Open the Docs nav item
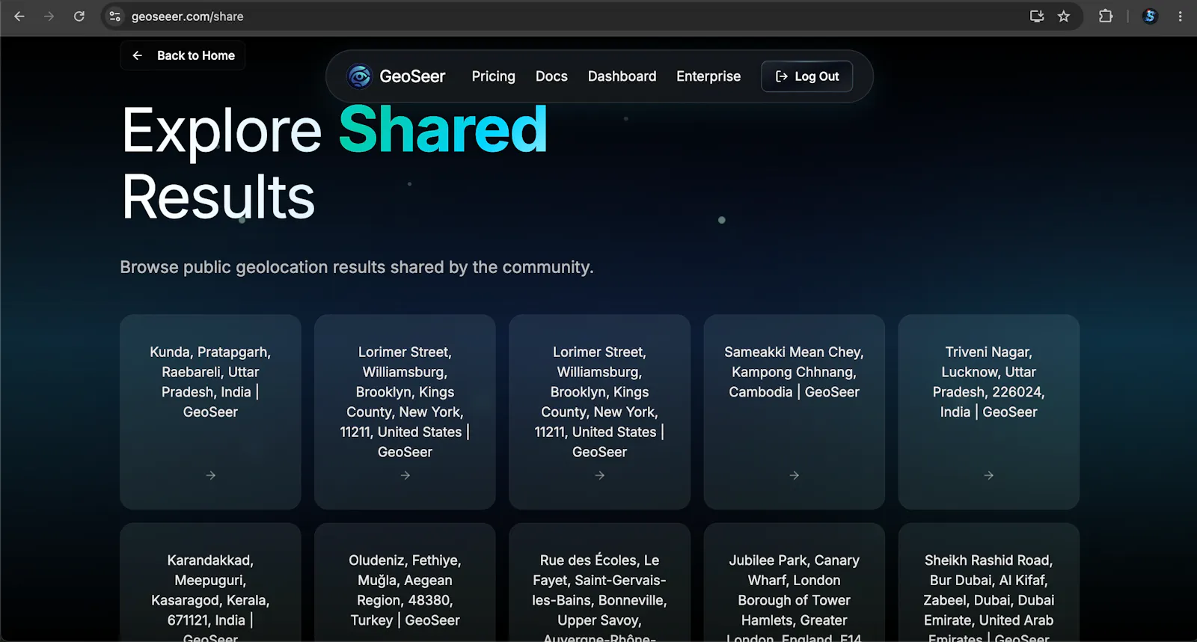 (x=551, y=76)
